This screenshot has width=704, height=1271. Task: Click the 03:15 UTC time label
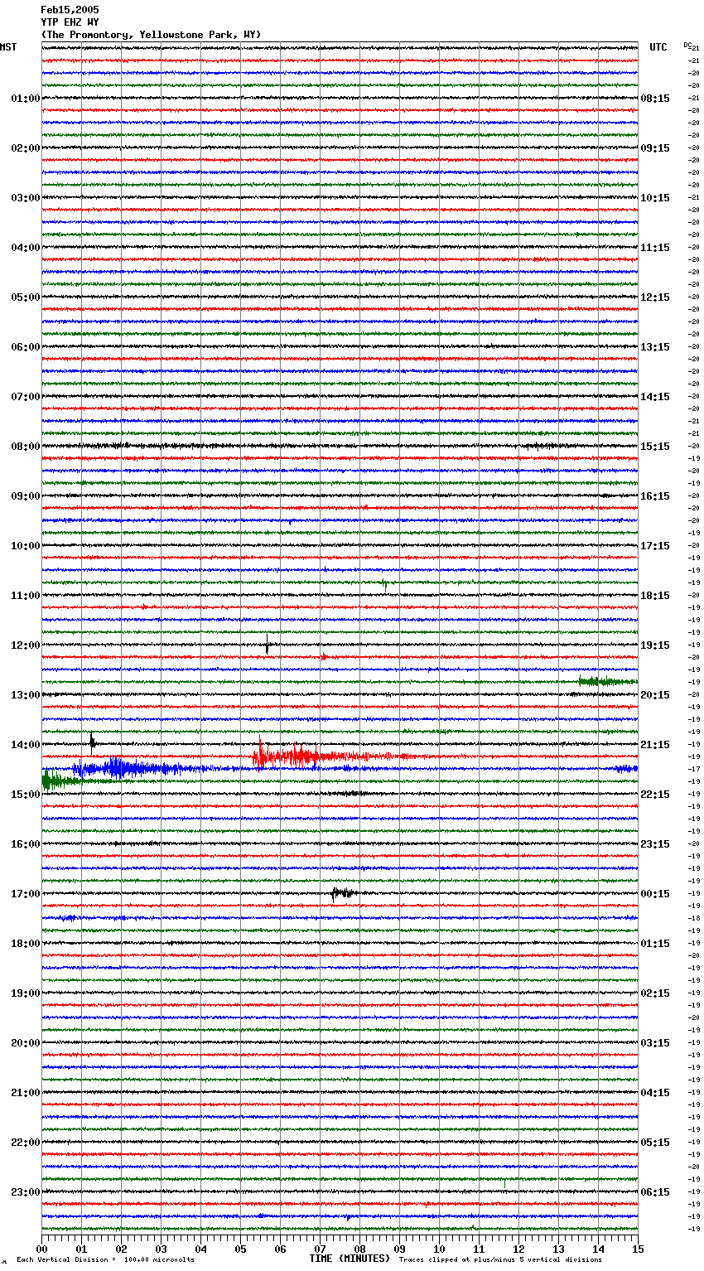[x=655, y=1043]
